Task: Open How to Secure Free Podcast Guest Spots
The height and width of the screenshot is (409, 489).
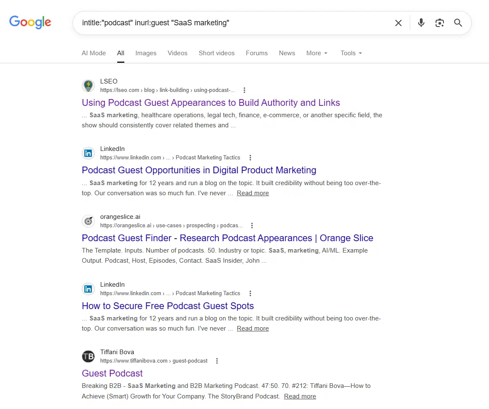Action: 168,306
